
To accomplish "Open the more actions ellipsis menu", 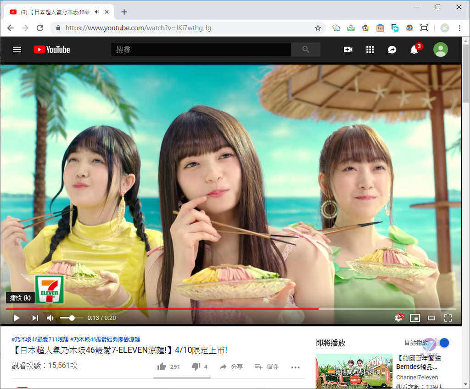I will (x=295, y=367).
